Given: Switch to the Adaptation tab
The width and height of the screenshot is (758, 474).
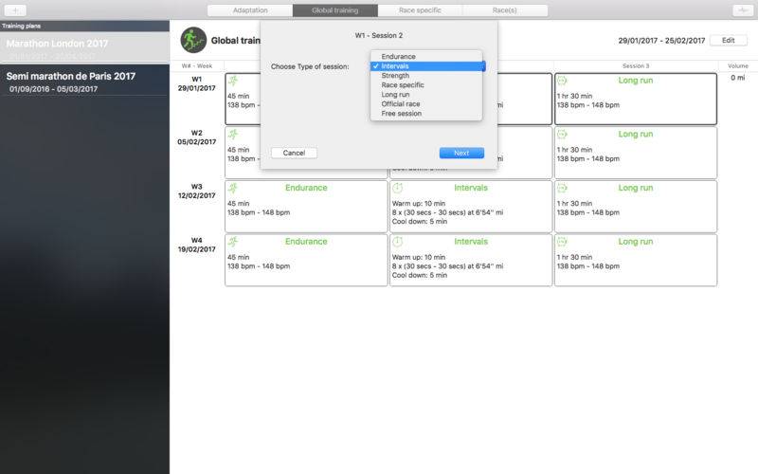Looking at the screenshot, I should pos(250,10).
